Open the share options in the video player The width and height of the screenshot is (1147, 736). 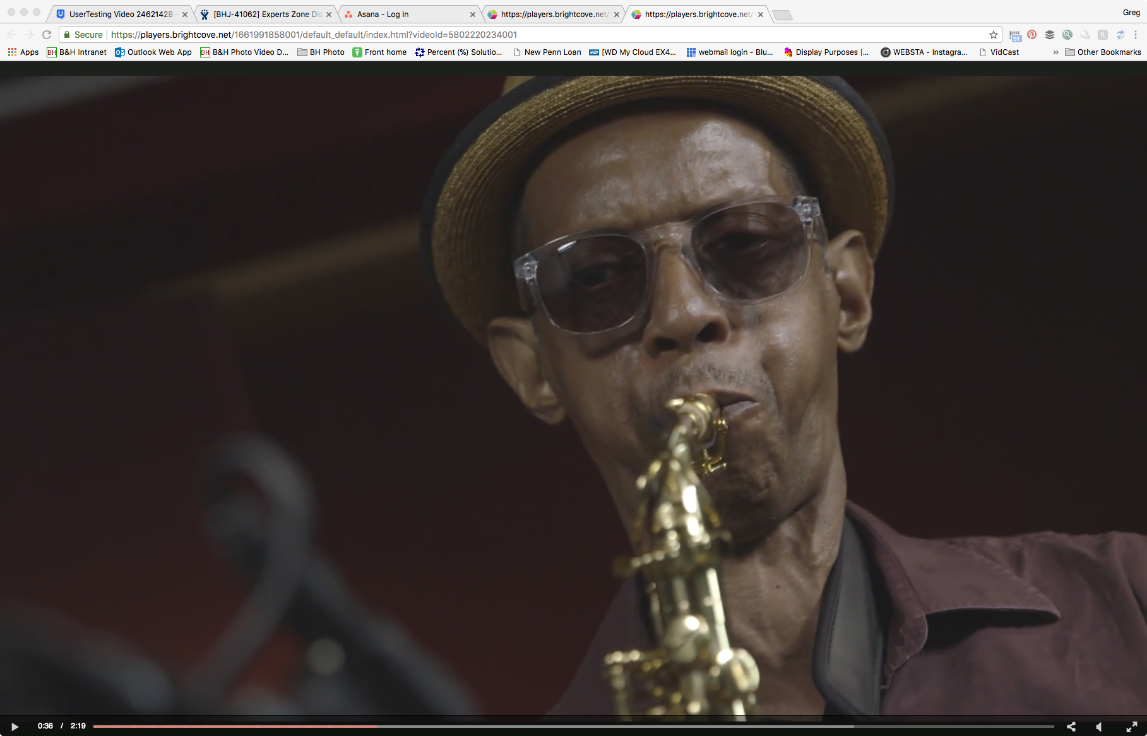pyautogui.click(x=1071, y=727)
